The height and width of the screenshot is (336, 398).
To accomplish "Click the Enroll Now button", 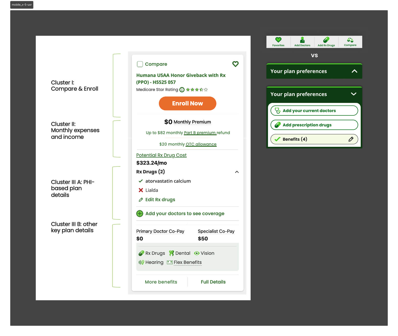I will click(188, 103).
